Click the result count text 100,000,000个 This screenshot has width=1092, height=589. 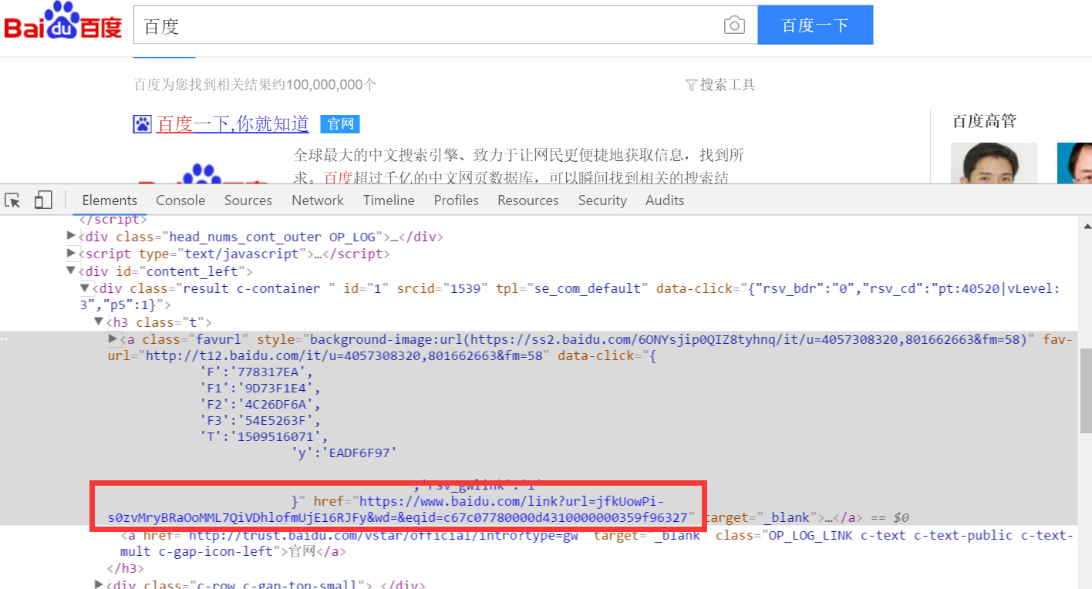pos(332,85)
